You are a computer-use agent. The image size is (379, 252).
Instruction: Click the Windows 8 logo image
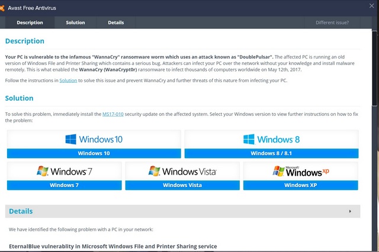(271, 139)
